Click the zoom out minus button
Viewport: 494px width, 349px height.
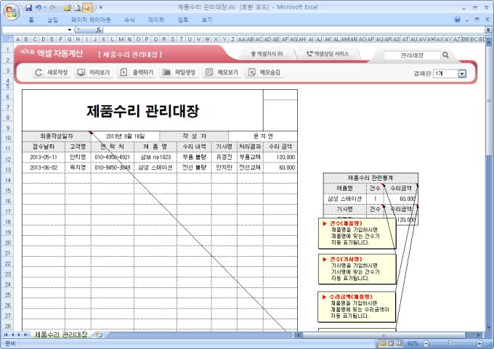[x=426, y=343]
